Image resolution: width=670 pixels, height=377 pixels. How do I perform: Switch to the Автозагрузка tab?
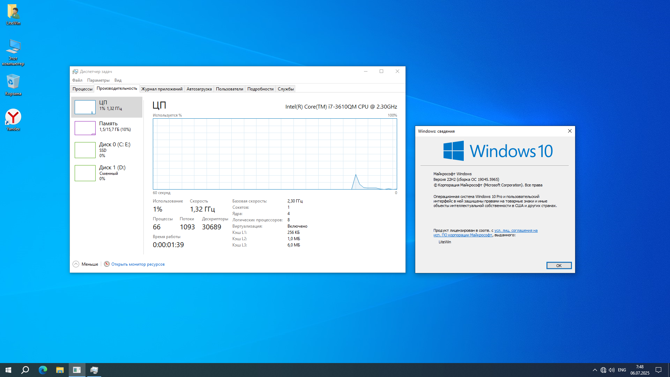[x=199, y=89]
